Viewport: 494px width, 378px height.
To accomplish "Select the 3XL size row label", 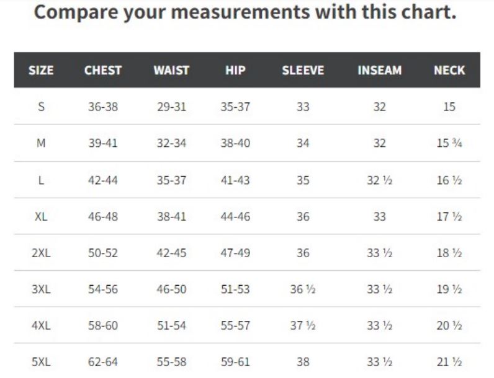I will (41, 289).
